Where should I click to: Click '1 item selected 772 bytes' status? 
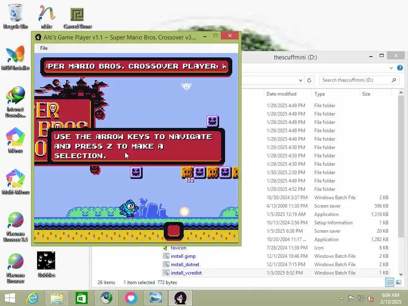150,282
